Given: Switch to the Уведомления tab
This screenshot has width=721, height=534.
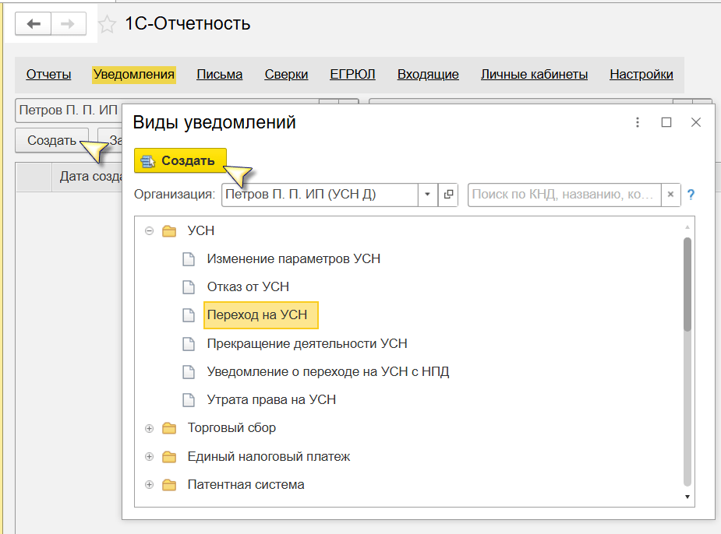Looking at the screenshot, I should (x=134, y=75).
